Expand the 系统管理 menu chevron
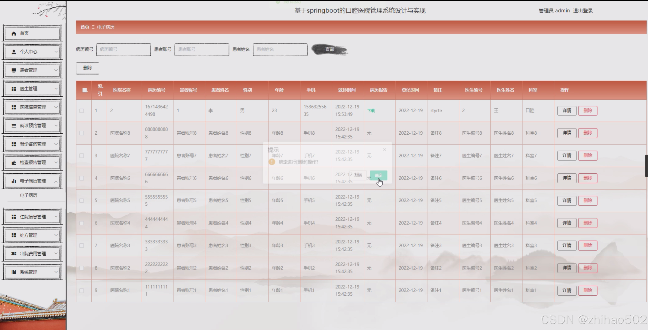The image size is (648, 330). (56, 272)
